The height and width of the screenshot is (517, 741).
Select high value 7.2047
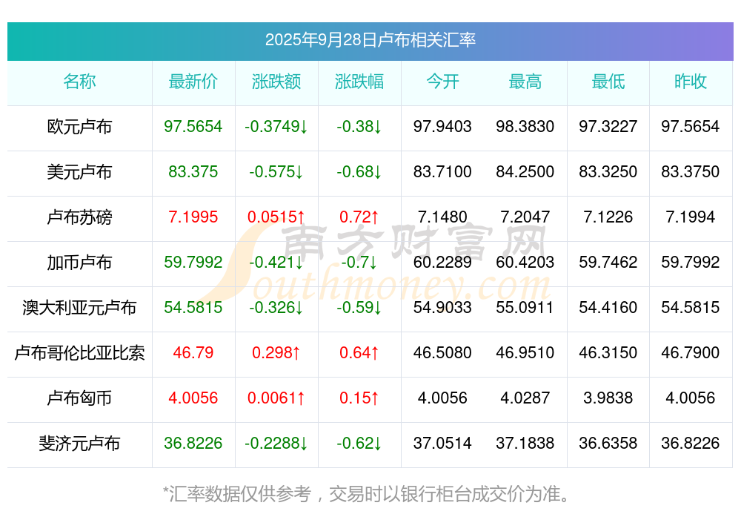[525, 217]
